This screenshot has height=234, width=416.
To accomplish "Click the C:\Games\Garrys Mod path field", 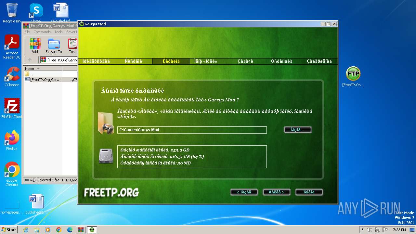I will click(192, 130).
